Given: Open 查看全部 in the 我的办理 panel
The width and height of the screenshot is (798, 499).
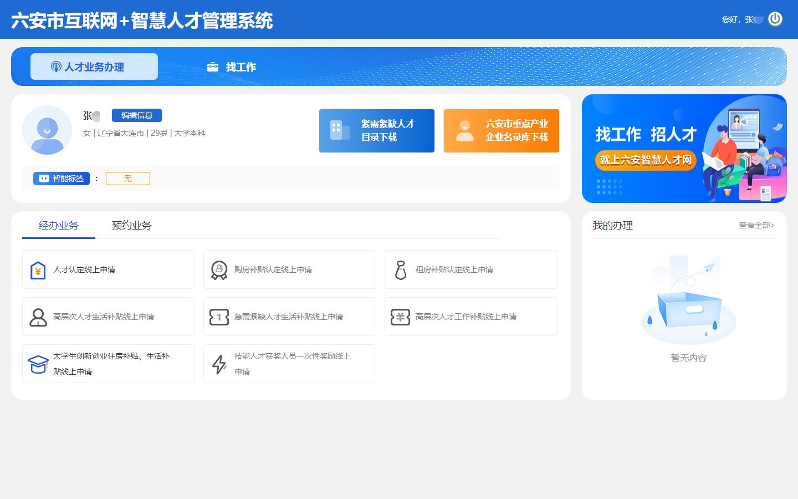Looking at the screenshot, I should tap(756, 226).
